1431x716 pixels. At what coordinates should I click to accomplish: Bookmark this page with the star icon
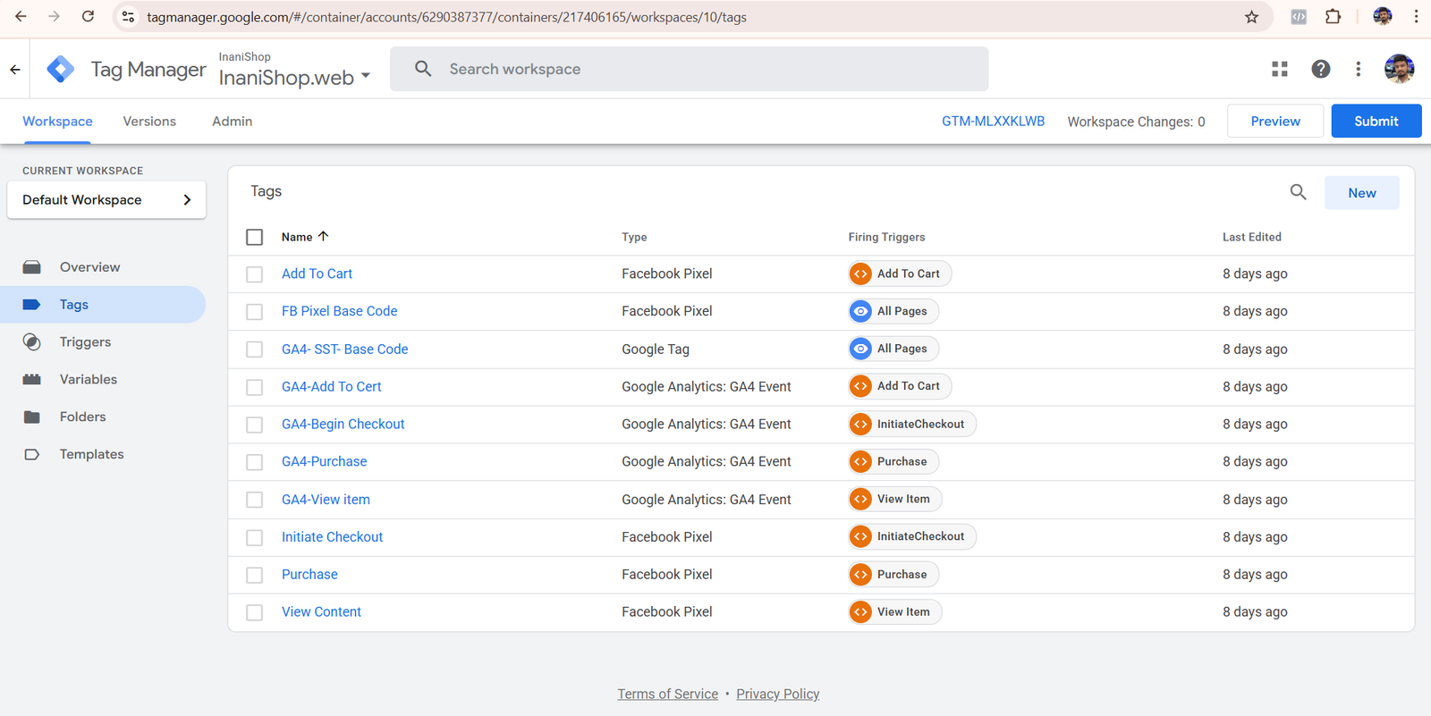coord(1251,17)
